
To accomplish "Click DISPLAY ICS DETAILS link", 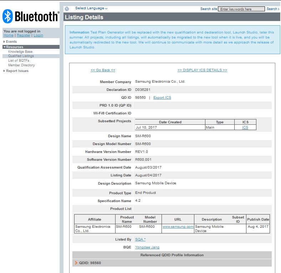I will click(x=202, y=70).
